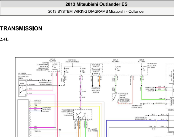Screen dimensions: 174x137
Task: Click the 'FUSE 9 15A' label
Action: click(x=144, y=68)
